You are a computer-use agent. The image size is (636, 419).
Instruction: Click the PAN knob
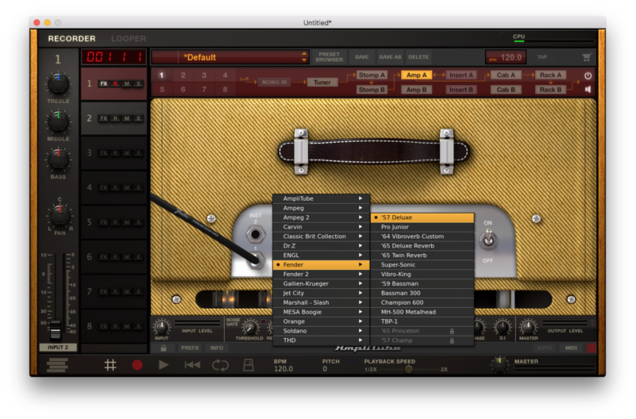60,215
